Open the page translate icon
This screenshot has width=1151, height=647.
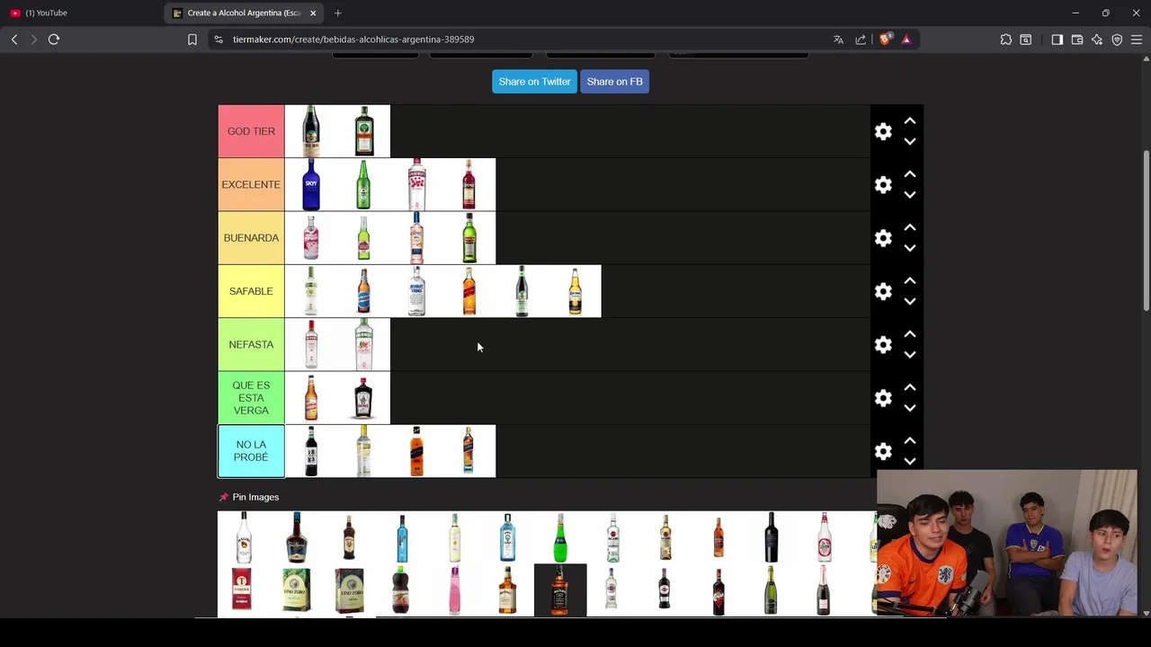838,40
